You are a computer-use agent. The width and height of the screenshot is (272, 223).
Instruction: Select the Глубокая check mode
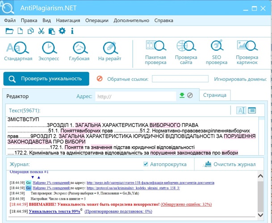(79, 52)
